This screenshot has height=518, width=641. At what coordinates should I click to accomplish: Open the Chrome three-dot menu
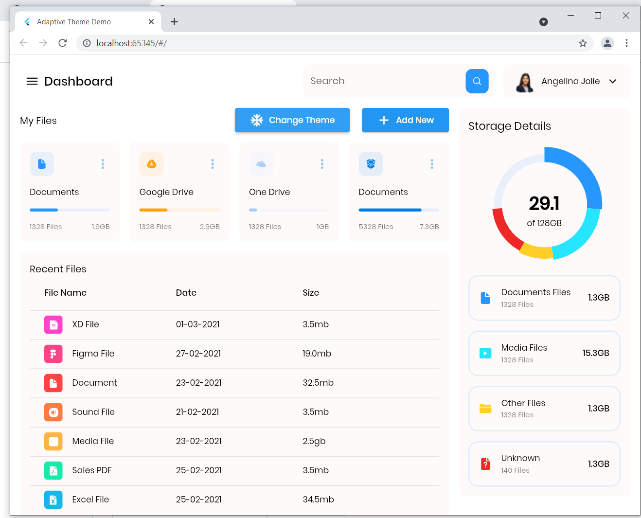tap(626, 43)
